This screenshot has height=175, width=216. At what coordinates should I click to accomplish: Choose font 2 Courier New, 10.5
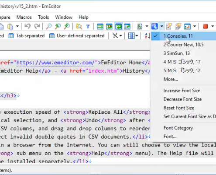pos(183,45)
